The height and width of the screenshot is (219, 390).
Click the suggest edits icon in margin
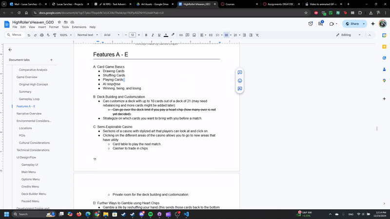pos(240,89)
